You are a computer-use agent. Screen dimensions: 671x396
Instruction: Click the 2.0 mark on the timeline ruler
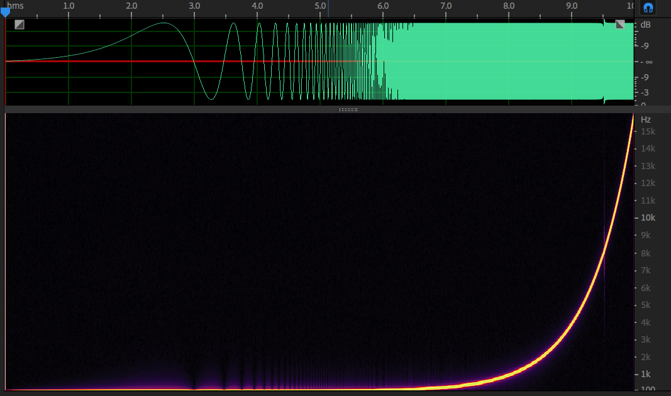point(131,6)
